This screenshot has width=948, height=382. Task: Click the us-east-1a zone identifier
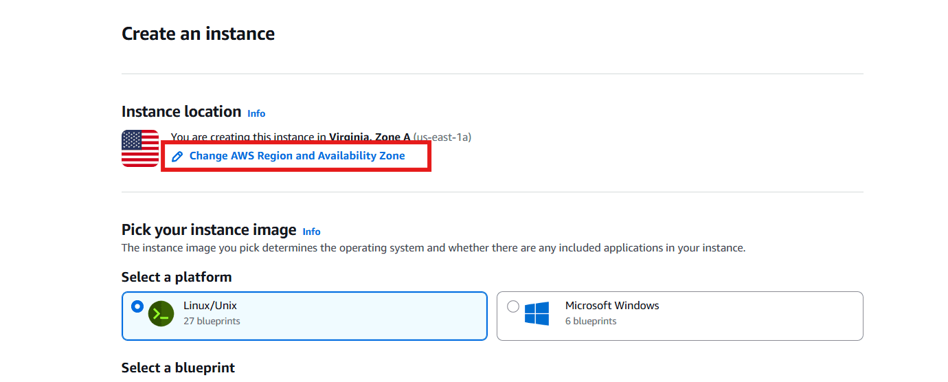tap(442, 137)
